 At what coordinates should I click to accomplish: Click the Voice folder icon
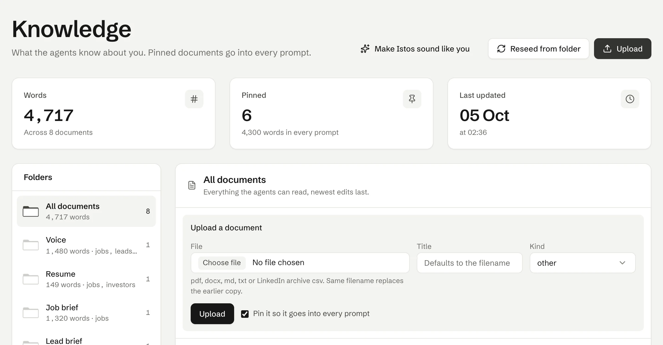[31, 245]
